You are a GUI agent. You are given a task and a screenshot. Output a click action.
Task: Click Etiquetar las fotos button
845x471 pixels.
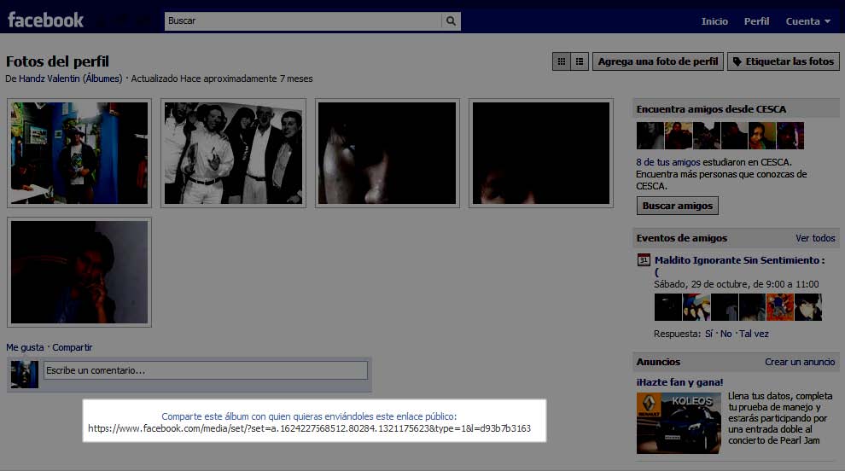click(x=783, y=61)
